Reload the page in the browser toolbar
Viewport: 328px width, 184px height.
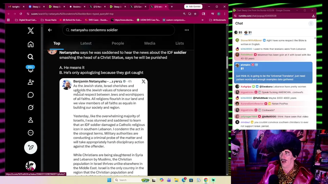21,14
